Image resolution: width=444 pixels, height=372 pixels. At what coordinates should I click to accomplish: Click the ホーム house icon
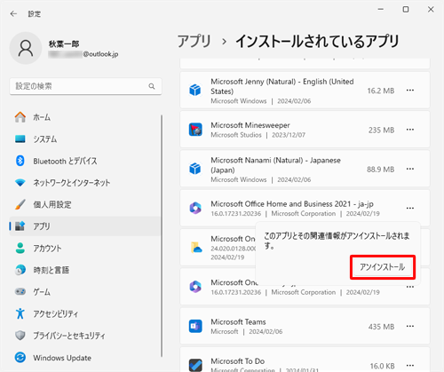click(x=20, y=117)
